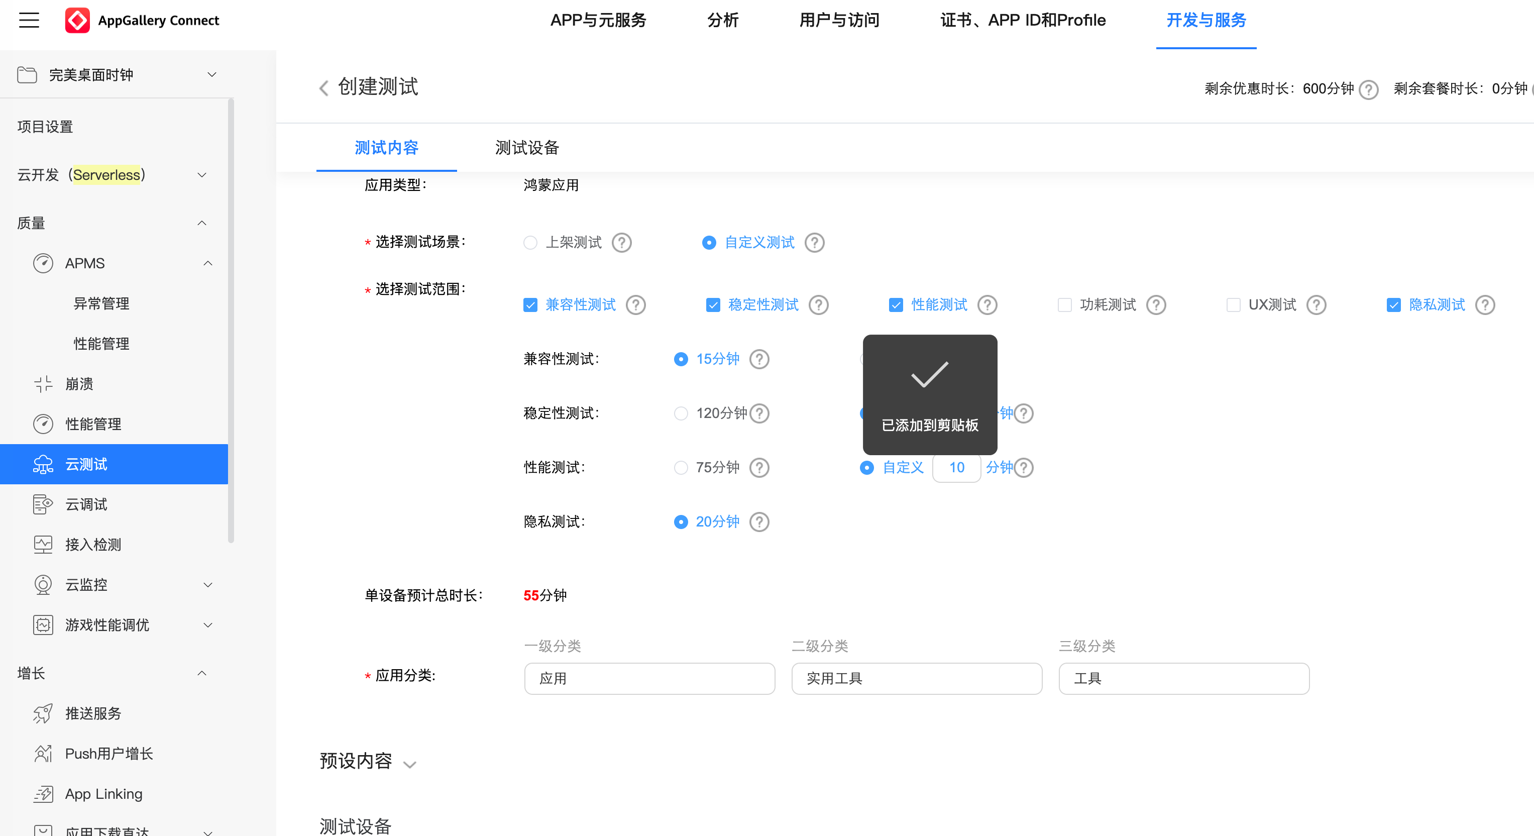Screen dimensions: 1534x836
Task: Open 异常管理 under APMS
Action: coord(101,303)
